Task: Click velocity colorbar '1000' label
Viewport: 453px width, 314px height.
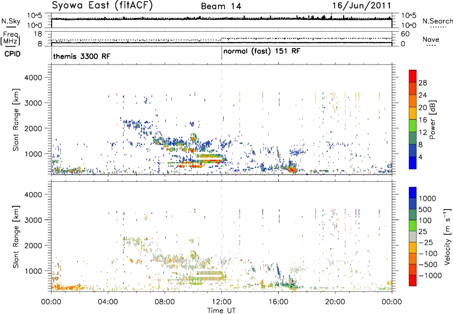Action: [x=428, y=198]
